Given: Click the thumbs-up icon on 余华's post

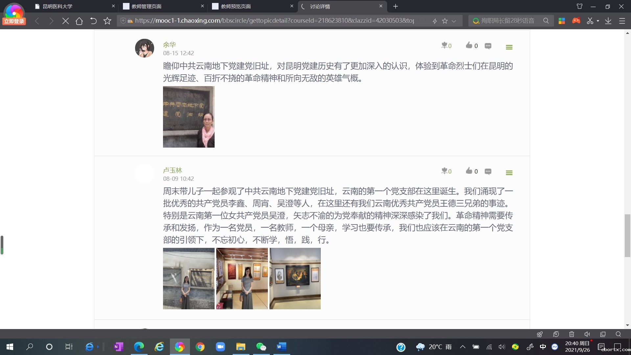Looking at the screenshot, I should point(469,45).
